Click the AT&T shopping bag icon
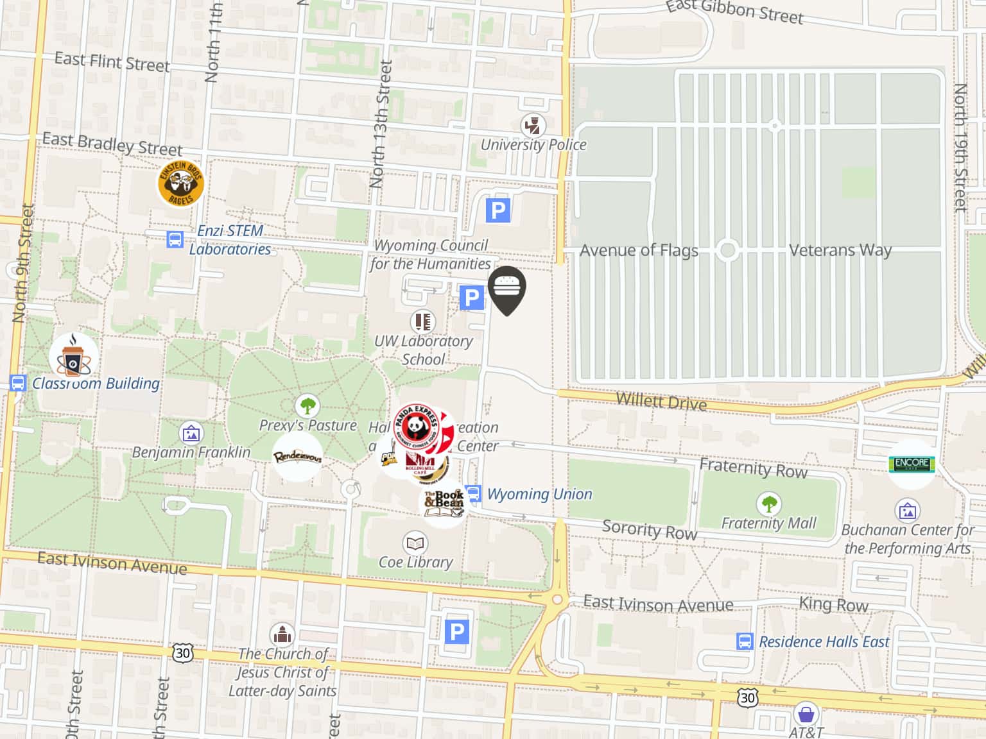Screen dimensions: 986x739 (x=806, y=713)
